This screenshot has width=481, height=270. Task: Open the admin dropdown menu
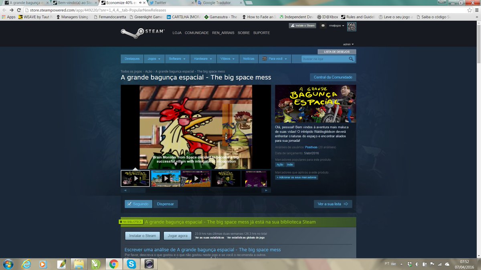point(348,44)
